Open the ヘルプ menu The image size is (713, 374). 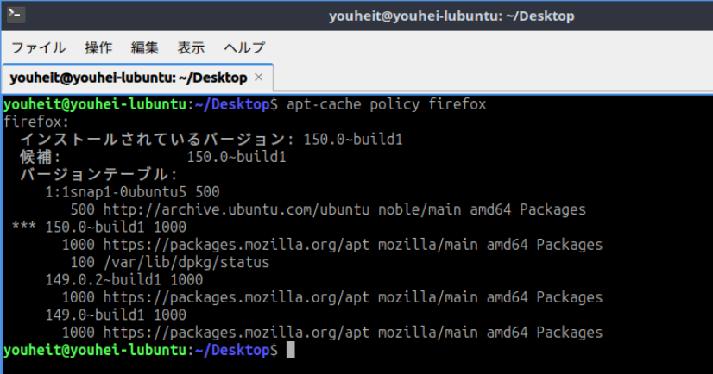(244, 47)
